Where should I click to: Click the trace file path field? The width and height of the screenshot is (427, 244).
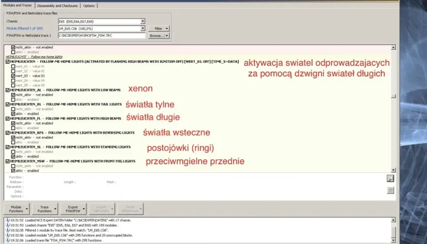(x=102, y=36)
